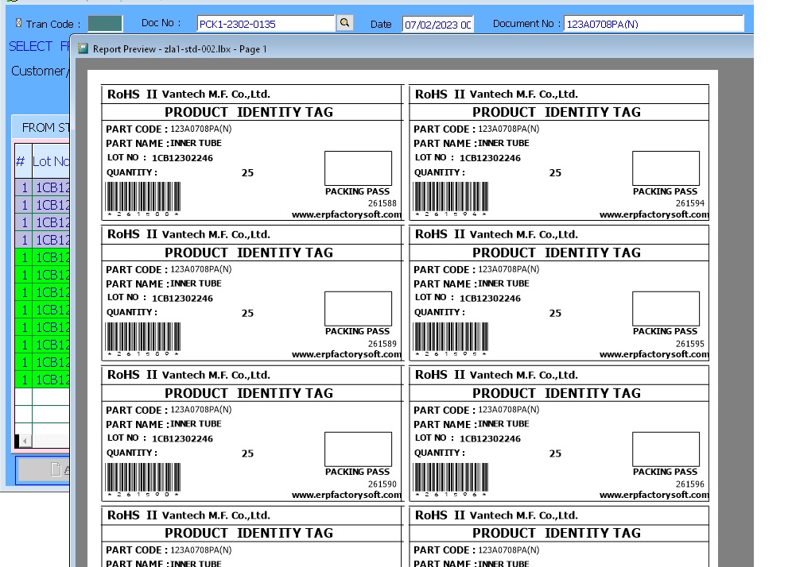Click the Date field 07/02/2023
The image size is (792, 567).
(437, 24)
